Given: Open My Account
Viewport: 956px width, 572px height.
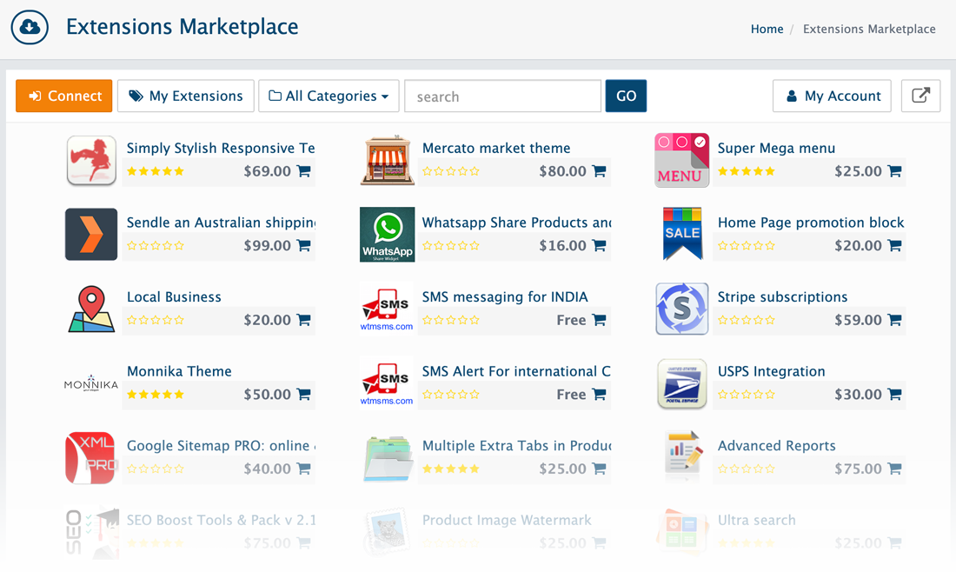Looking at the screenshot, I should (833, 96).
